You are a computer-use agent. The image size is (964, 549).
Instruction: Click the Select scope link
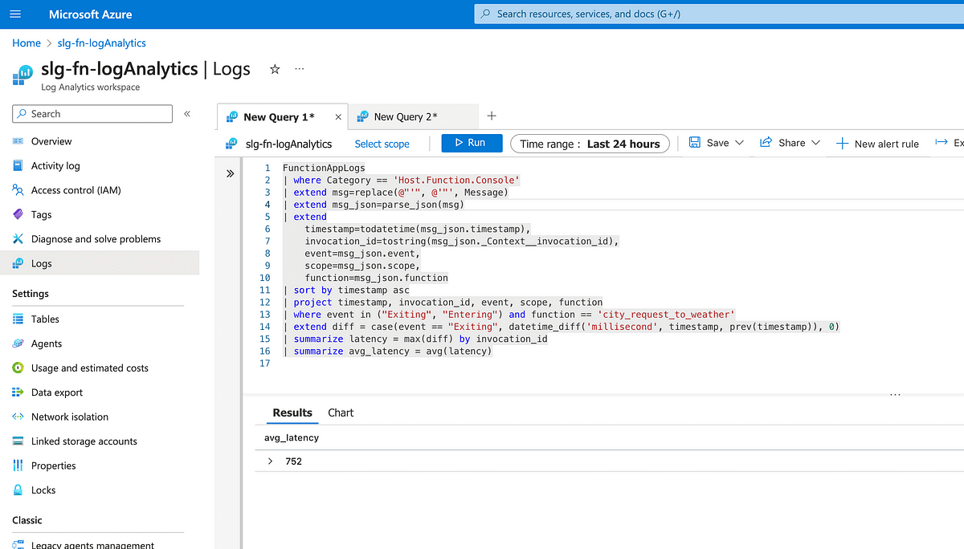[382, 144]
